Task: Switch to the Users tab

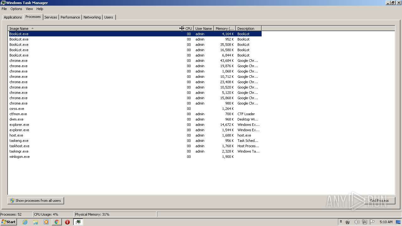Action: [x=109, y=17]
